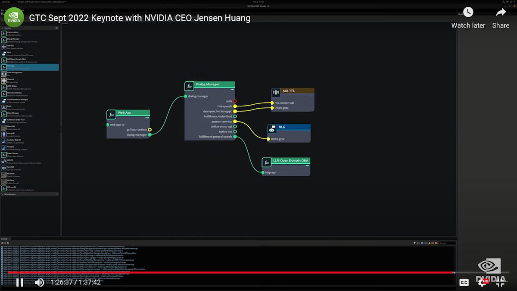Click the Web App node's function icon

tap(112, 115)
